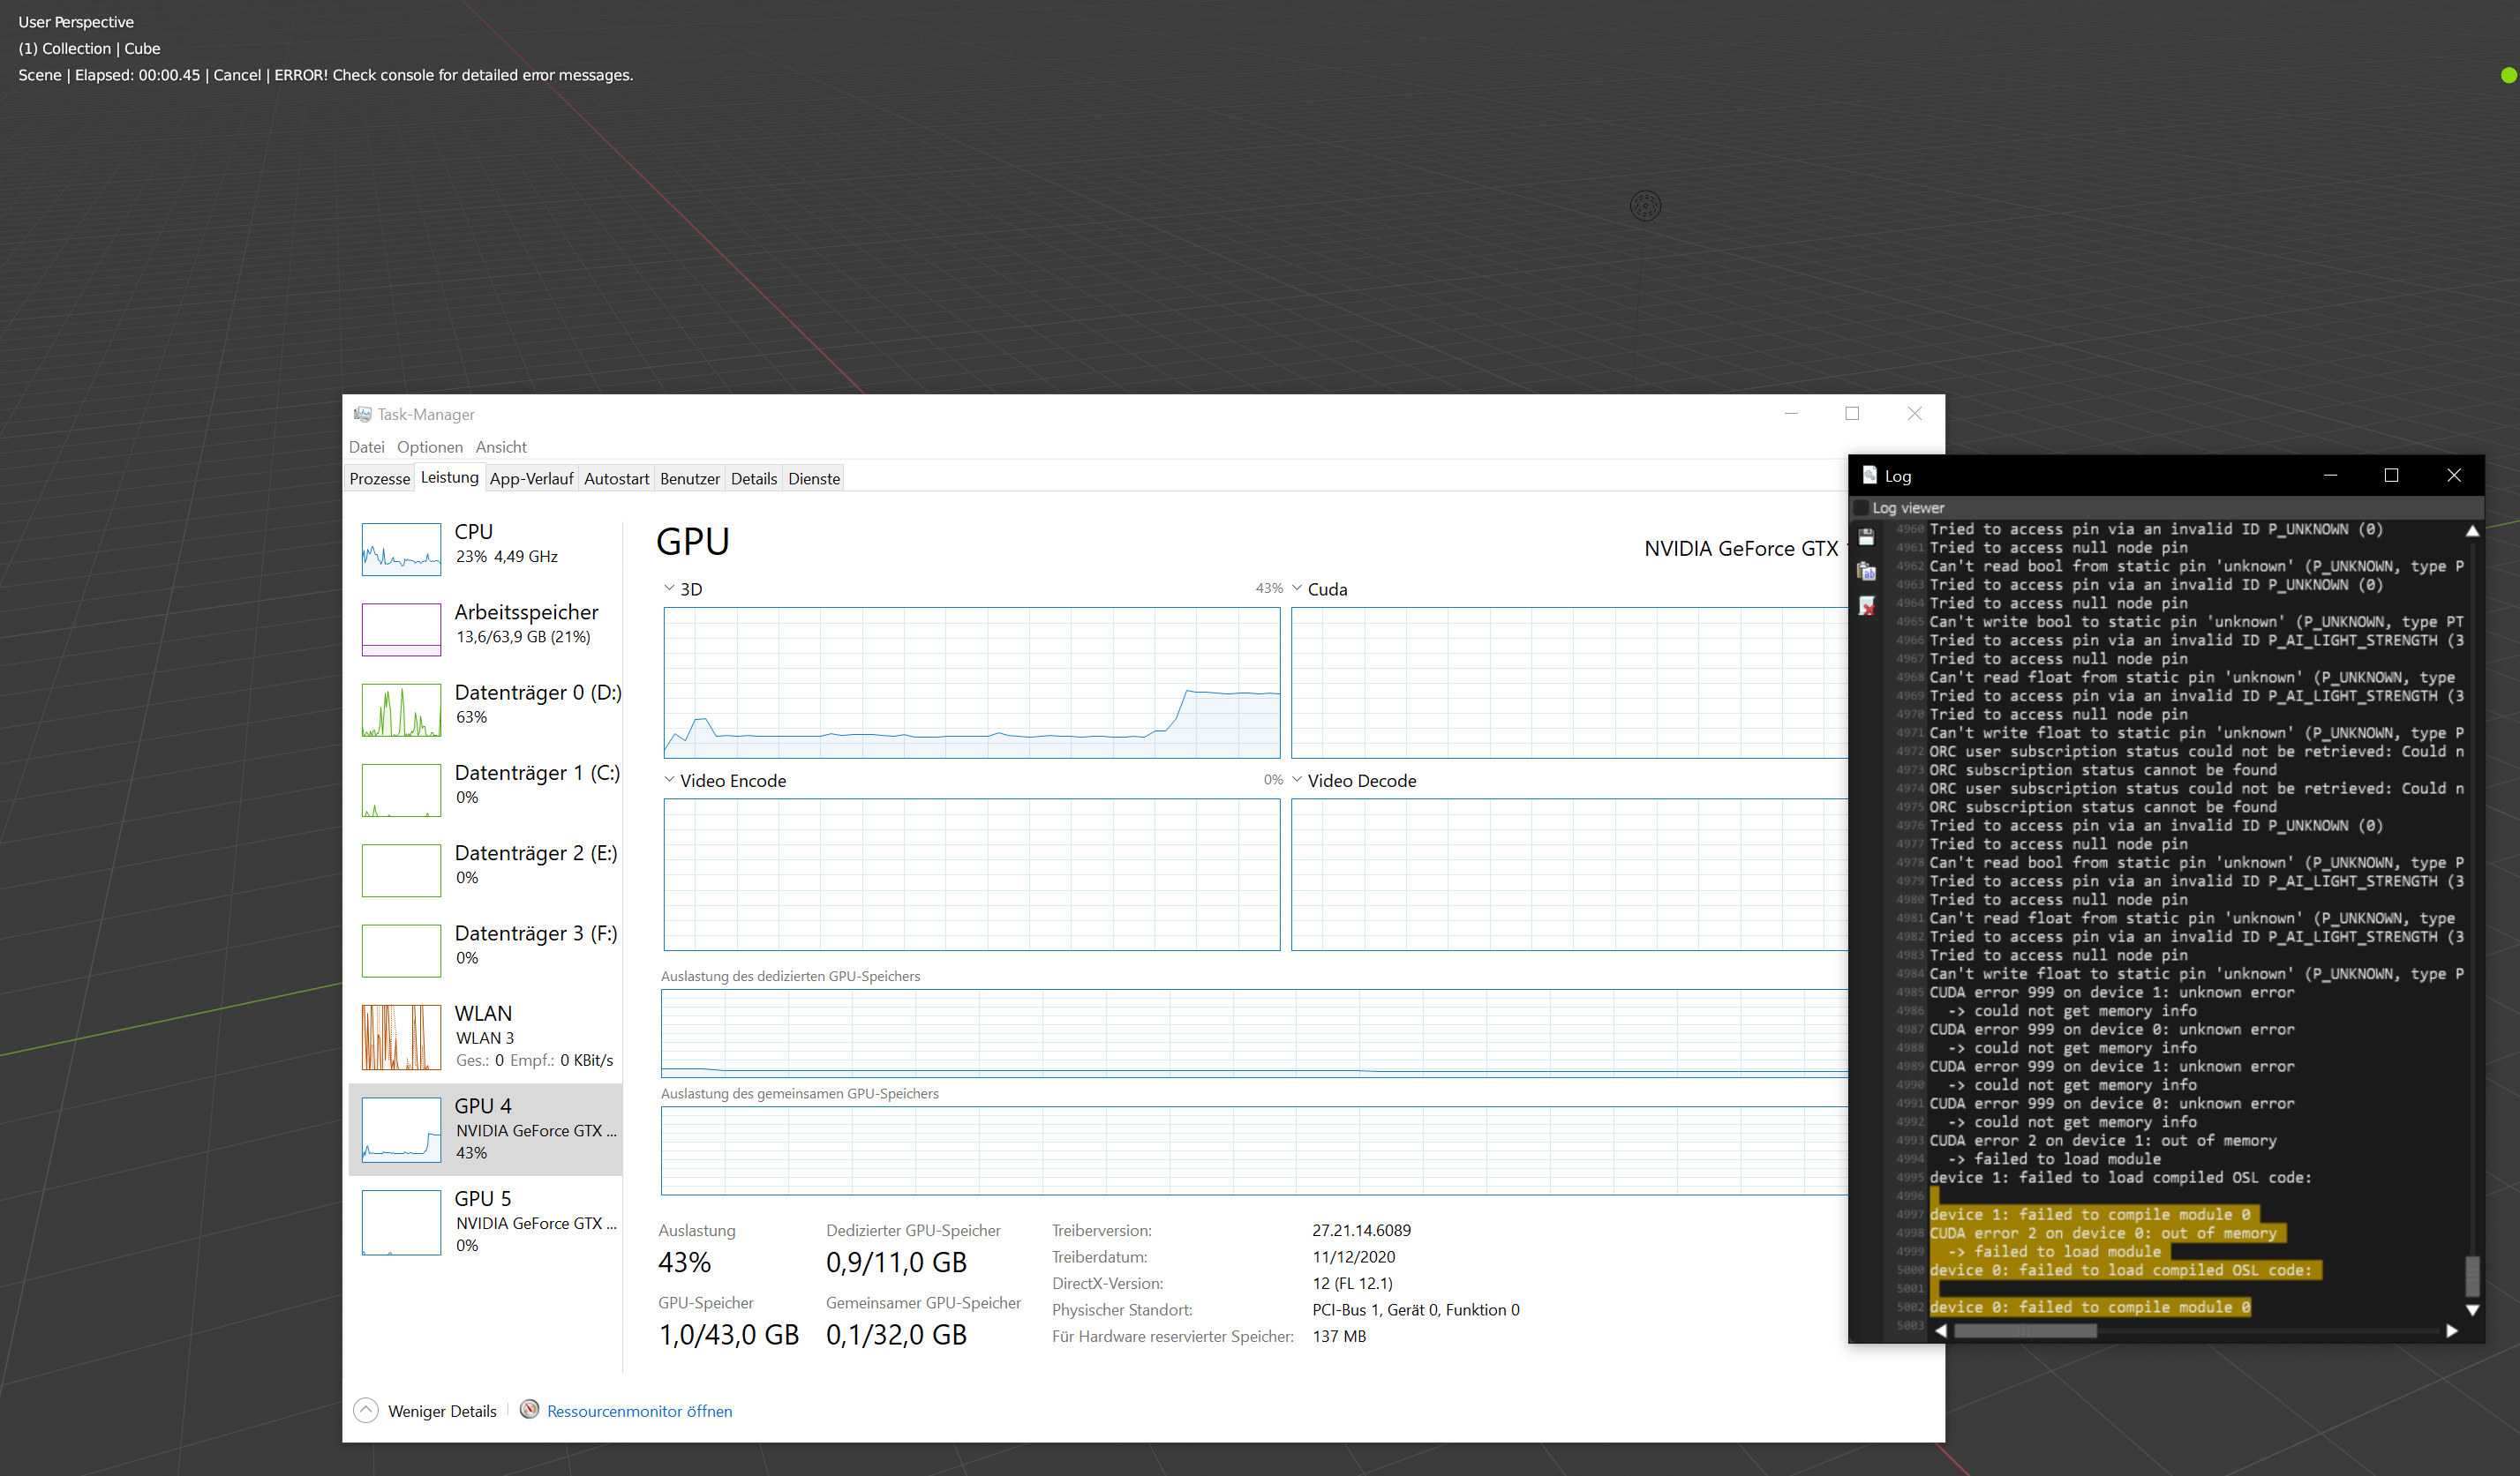Select the WLAN network graph item
The height and width of the screenshot is (1476, 2520).
pyautogui.click(x=401, y=1037)
